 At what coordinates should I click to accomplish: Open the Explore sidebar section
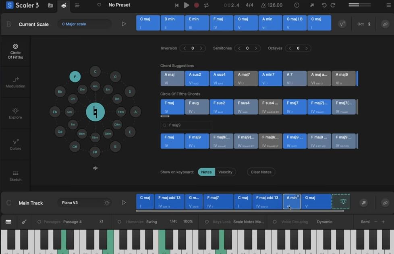pyautogui.click(x=15, y=114)
